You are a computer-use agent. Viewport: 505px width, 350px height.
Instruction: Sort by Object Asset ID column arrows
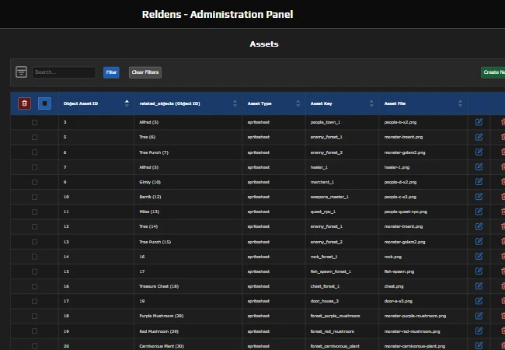(x=127, y=103)
